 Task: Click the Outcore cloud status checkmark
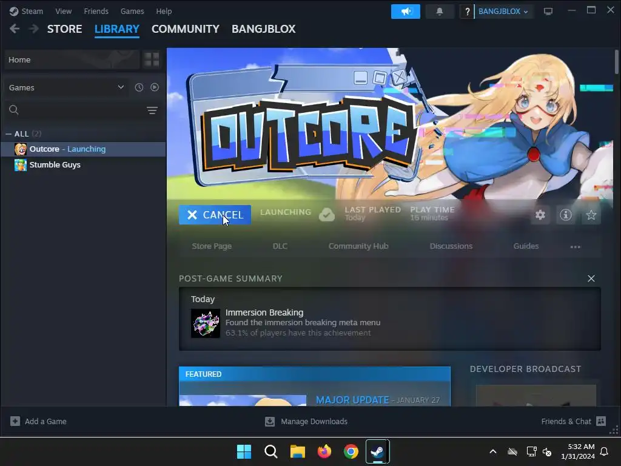(x=327, y=215)
